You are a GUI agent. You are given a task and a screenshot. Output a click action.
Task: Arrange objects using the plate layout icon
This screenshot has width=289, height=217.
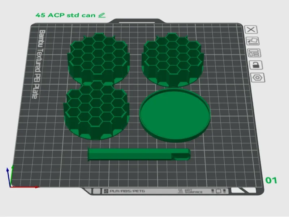(x=254, y=53)
